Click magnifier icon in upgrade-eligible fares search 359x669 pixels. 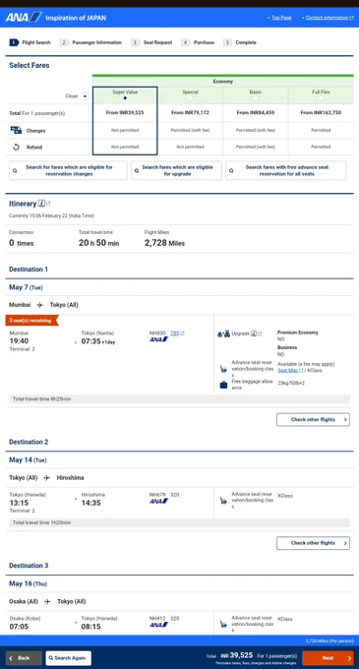(x=137, y=170)
